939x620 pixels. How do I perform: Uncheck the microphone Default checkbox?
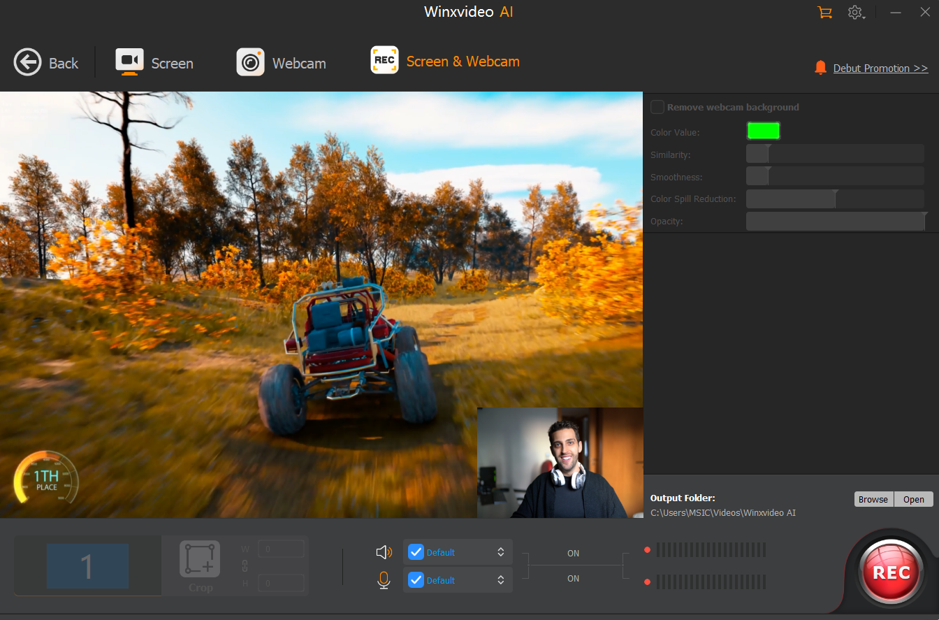416,580
